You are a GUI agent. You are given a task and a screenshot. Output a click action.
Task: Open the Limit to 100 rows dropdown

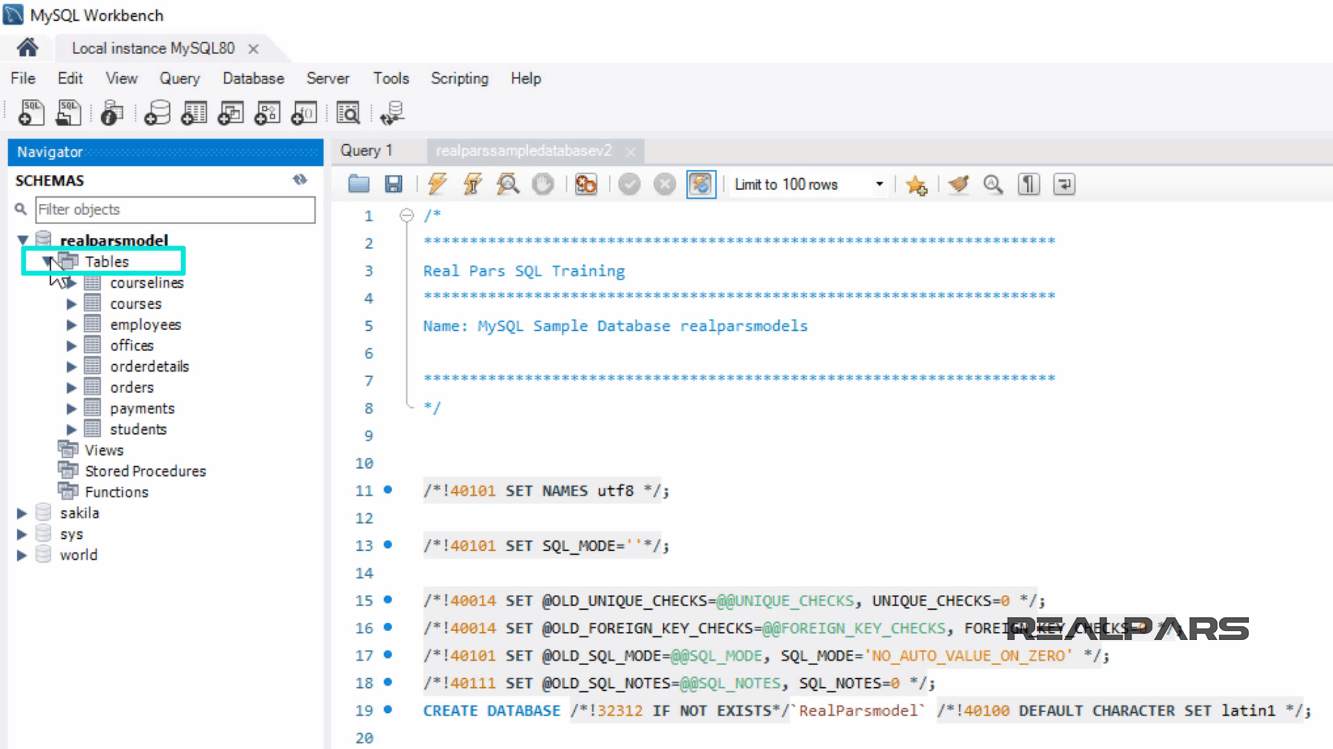(879, 184)
